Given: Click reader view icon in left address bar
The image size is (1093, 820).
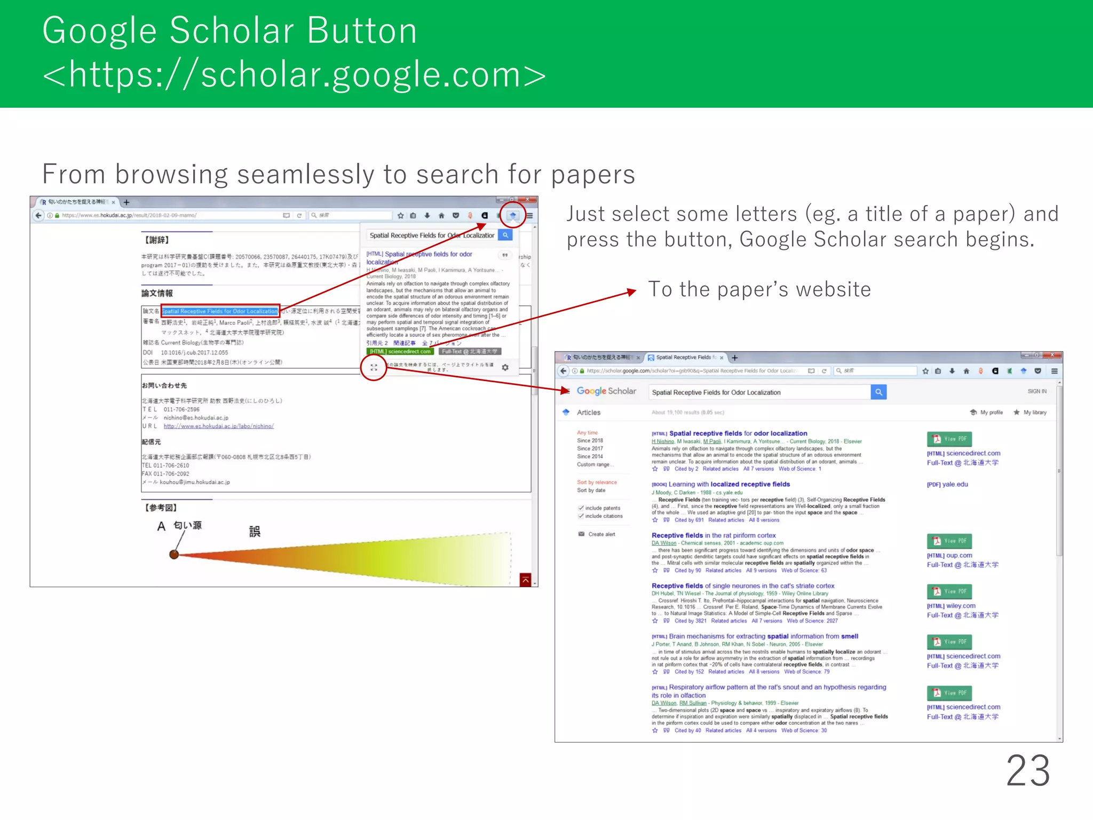Looking at the screenshot, I should (x=286, y=216).
